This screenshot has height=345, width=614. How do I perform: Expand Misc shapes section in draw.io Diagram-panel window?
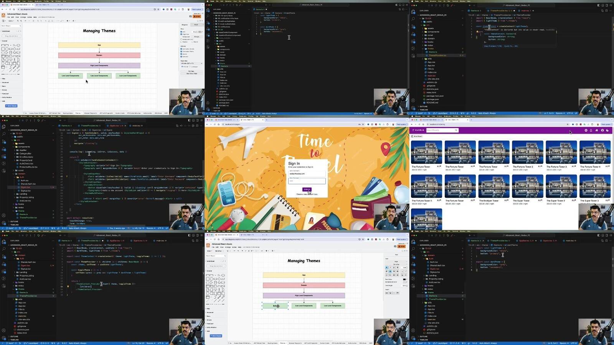(4, 79)
